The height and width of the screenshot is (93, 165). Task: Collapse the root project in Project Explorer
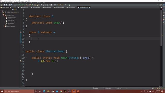(1, 11)
